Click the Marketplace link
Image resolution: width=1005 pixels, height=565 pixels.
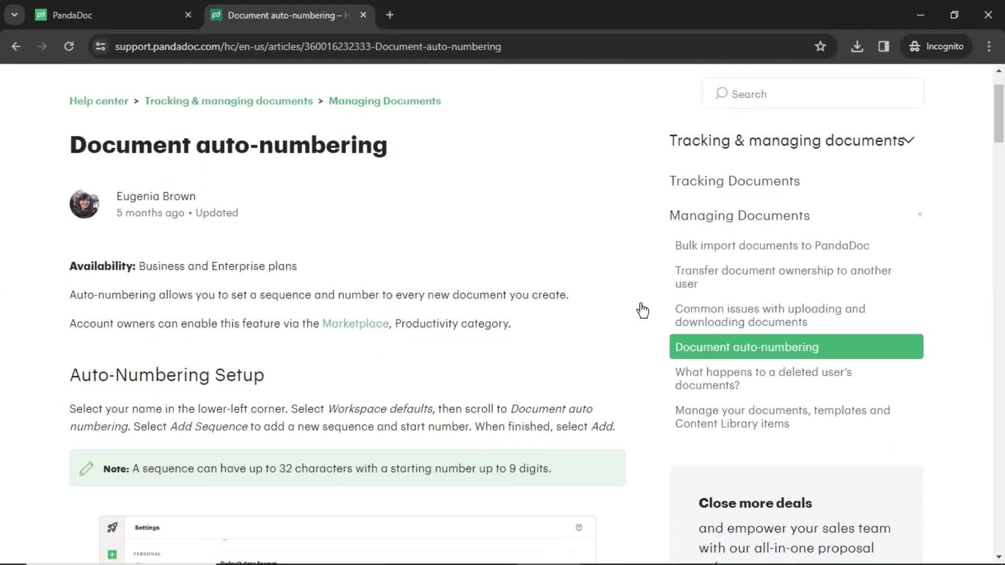coord(355,324)
